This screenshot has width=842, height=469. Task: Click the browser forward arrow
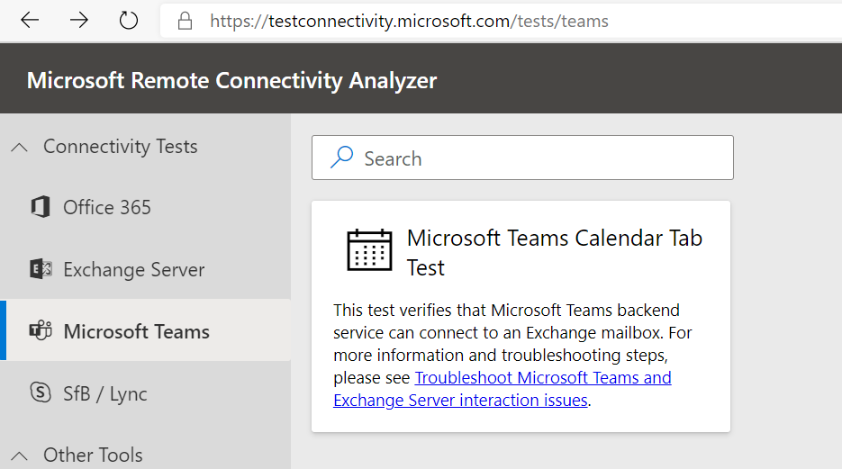(x=79, y=21)
